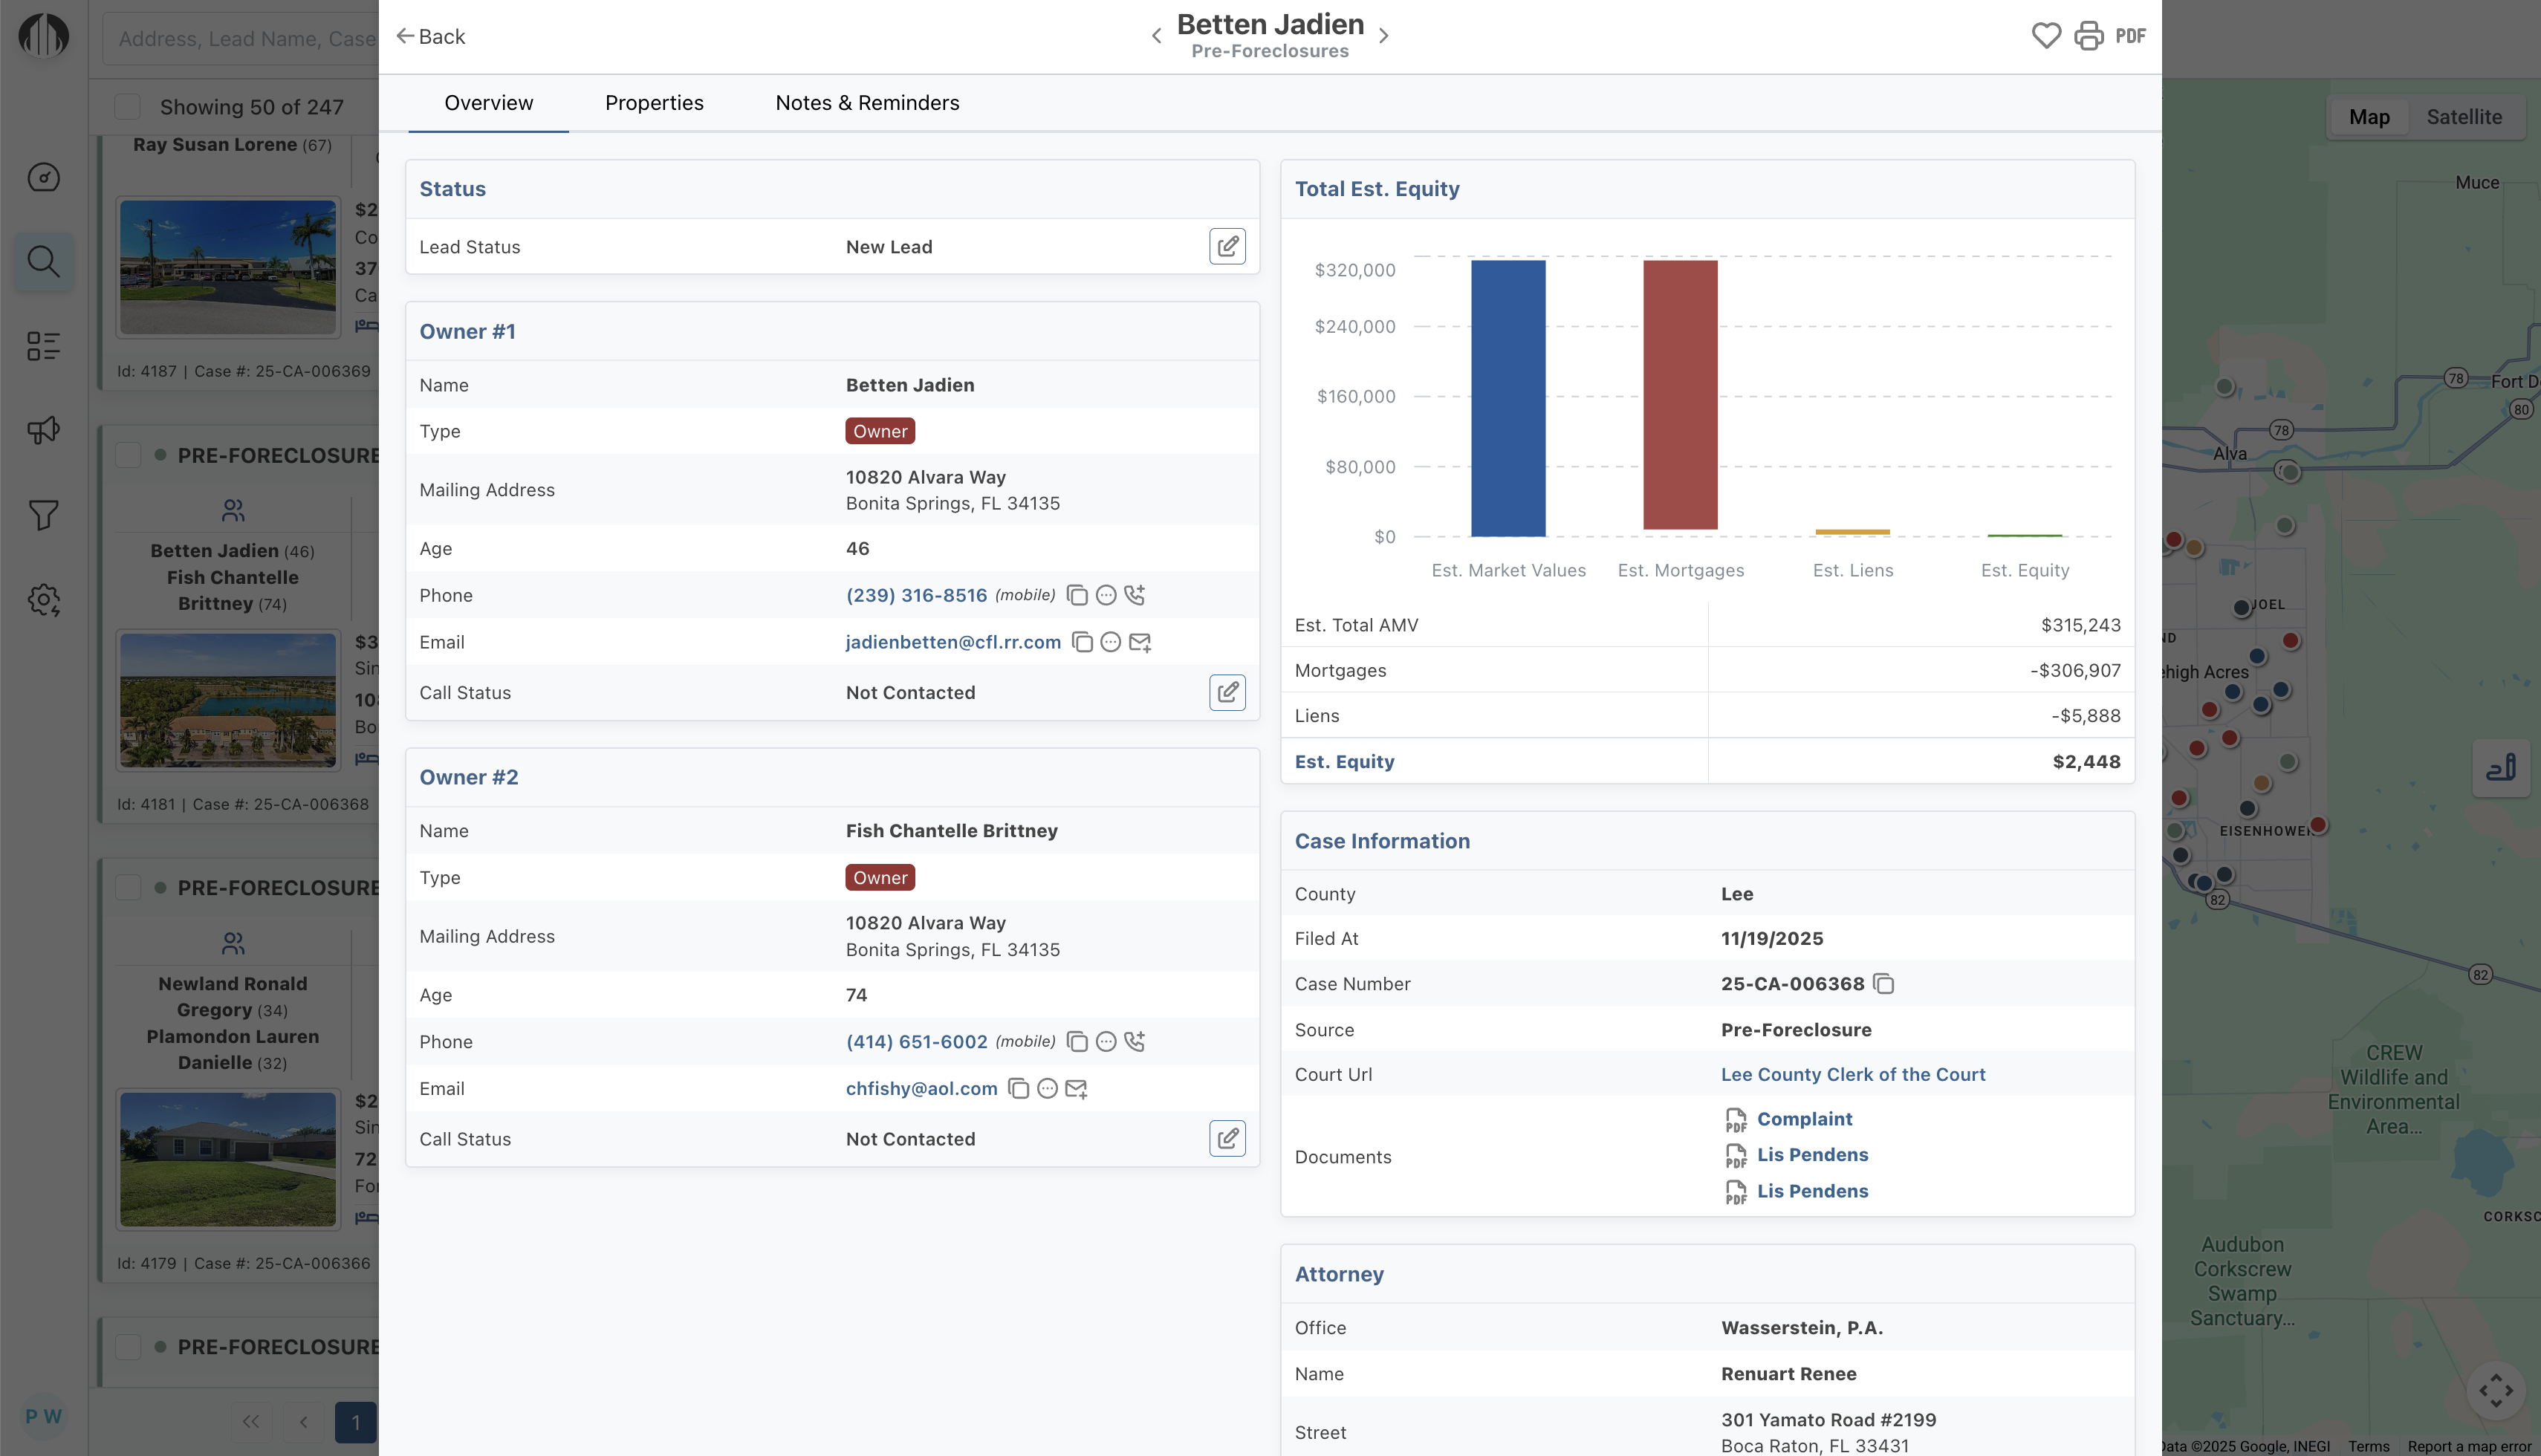Check the Newland Ronald Gregory card checkbox

click(x=128, y=888)
